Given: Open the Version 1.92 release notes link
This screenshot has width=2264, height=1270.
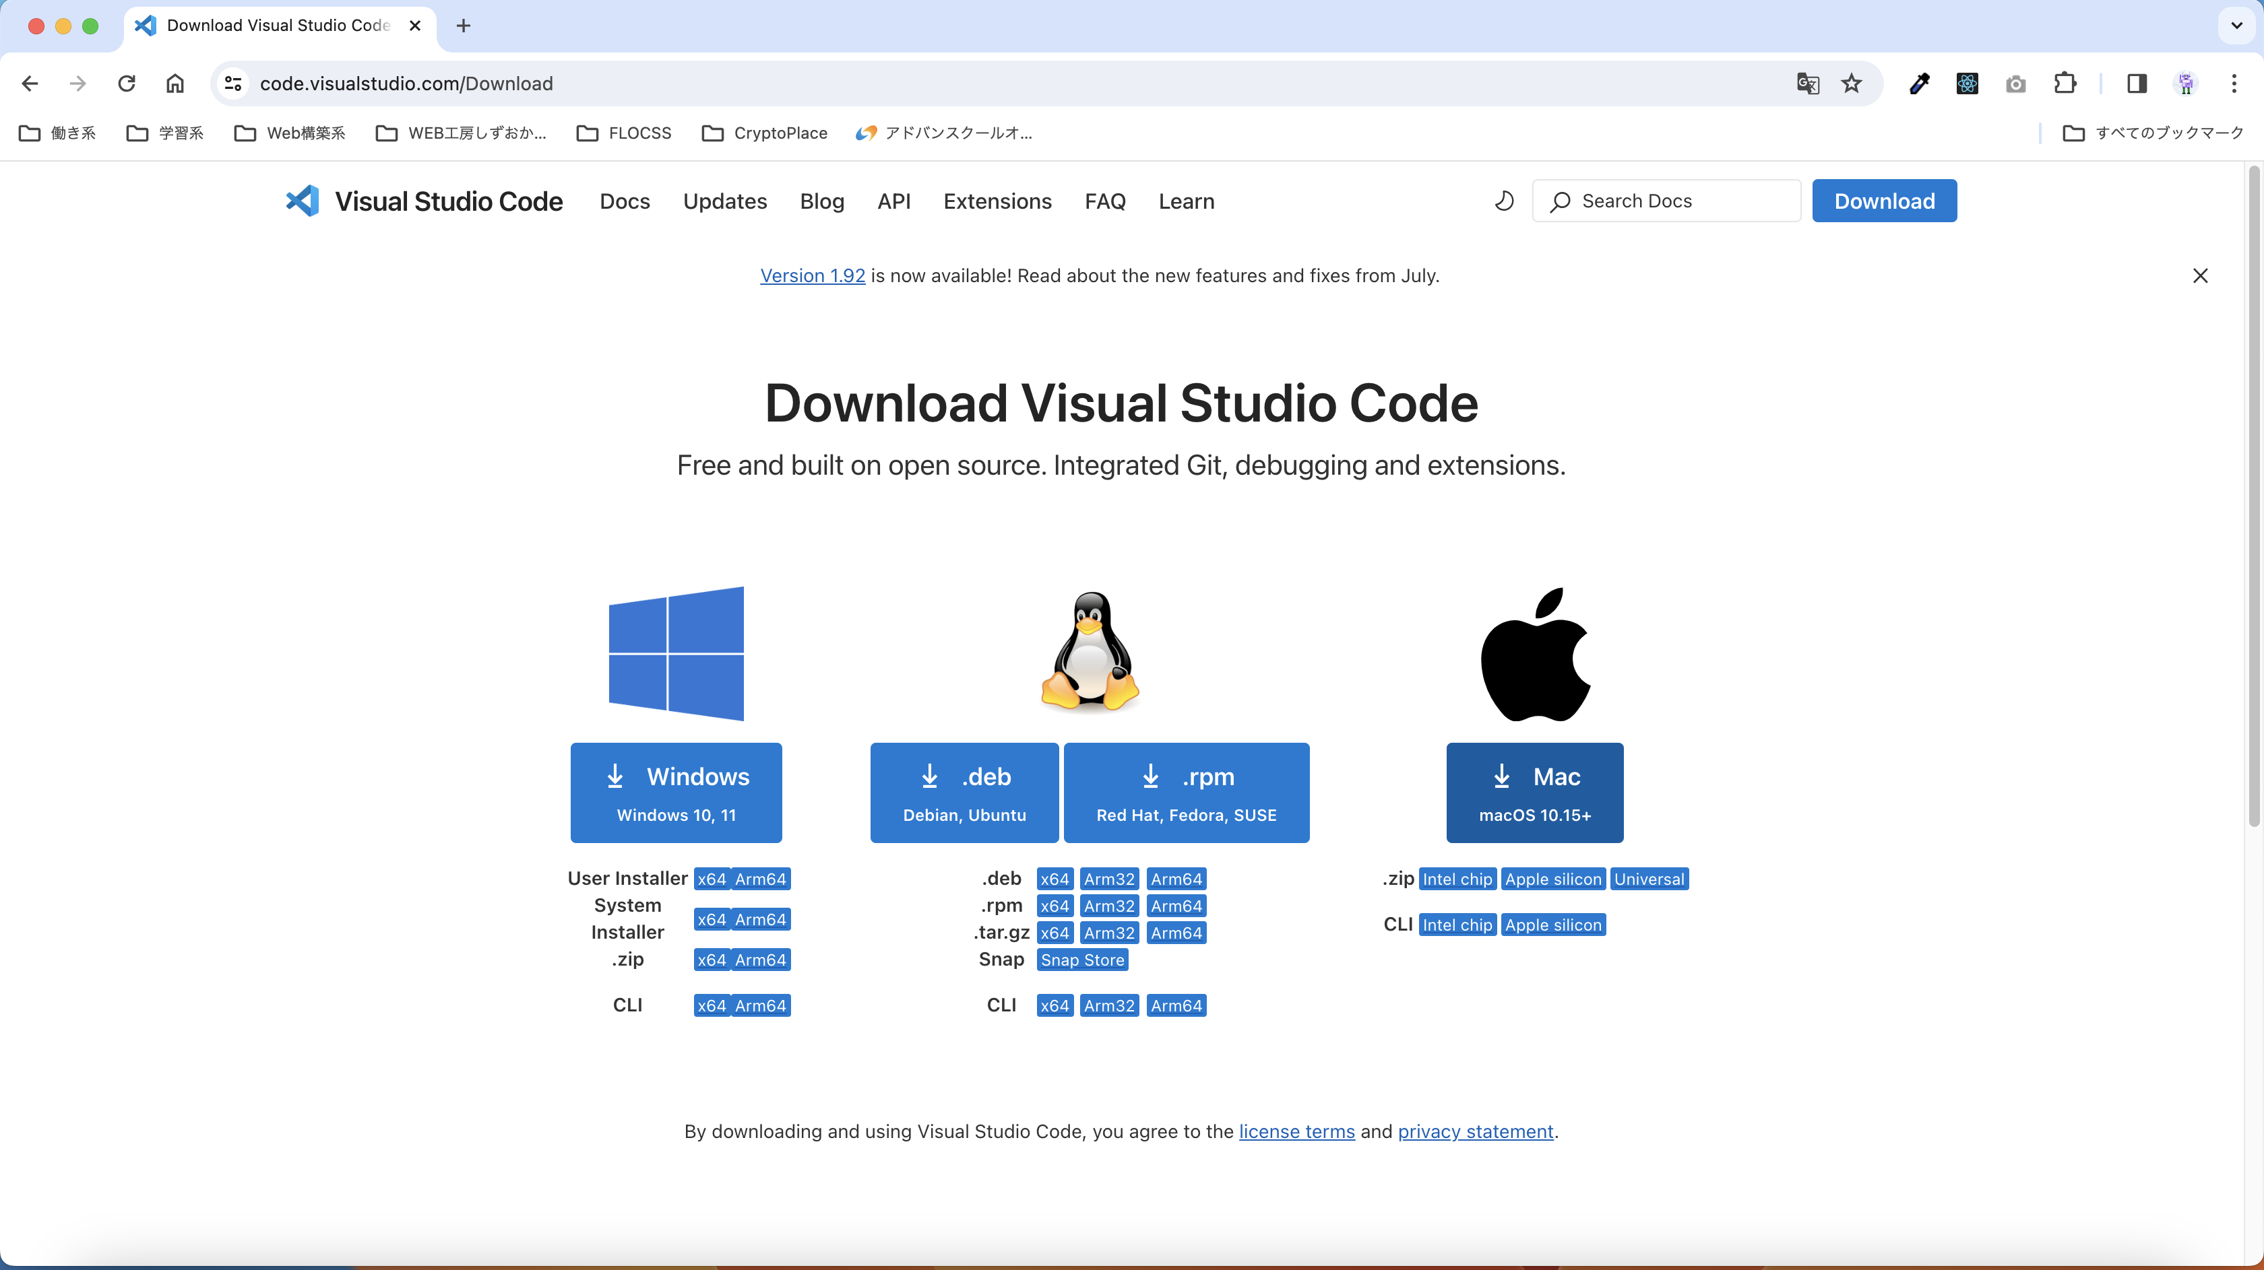Looking at the screenshot, I should tap(812, 275).
